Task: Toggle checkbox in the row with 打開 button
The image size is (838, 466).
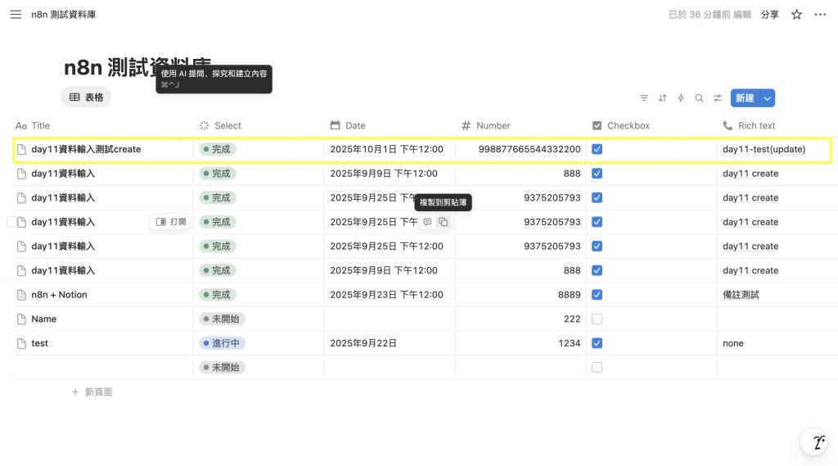Action: pyautogui.click(x=597, y=221)
